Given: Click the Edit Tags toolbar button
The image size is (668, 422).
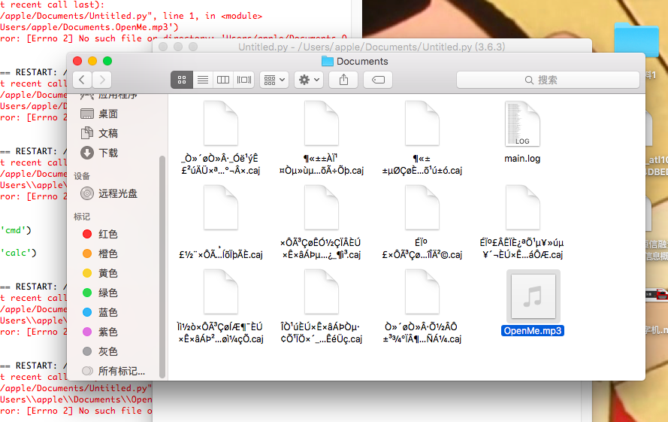Looking at the screenshot, I should pyautogui.click(x=379, y=79).
